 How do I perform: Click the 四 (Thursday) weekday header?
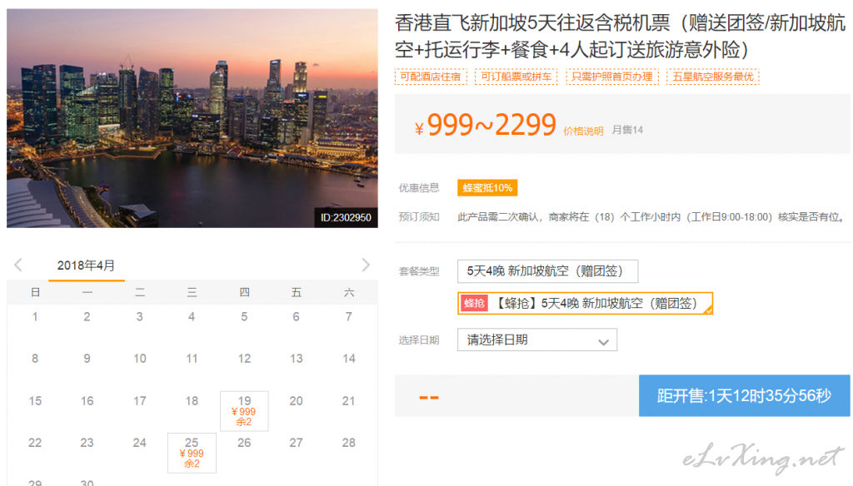point(244,292)
